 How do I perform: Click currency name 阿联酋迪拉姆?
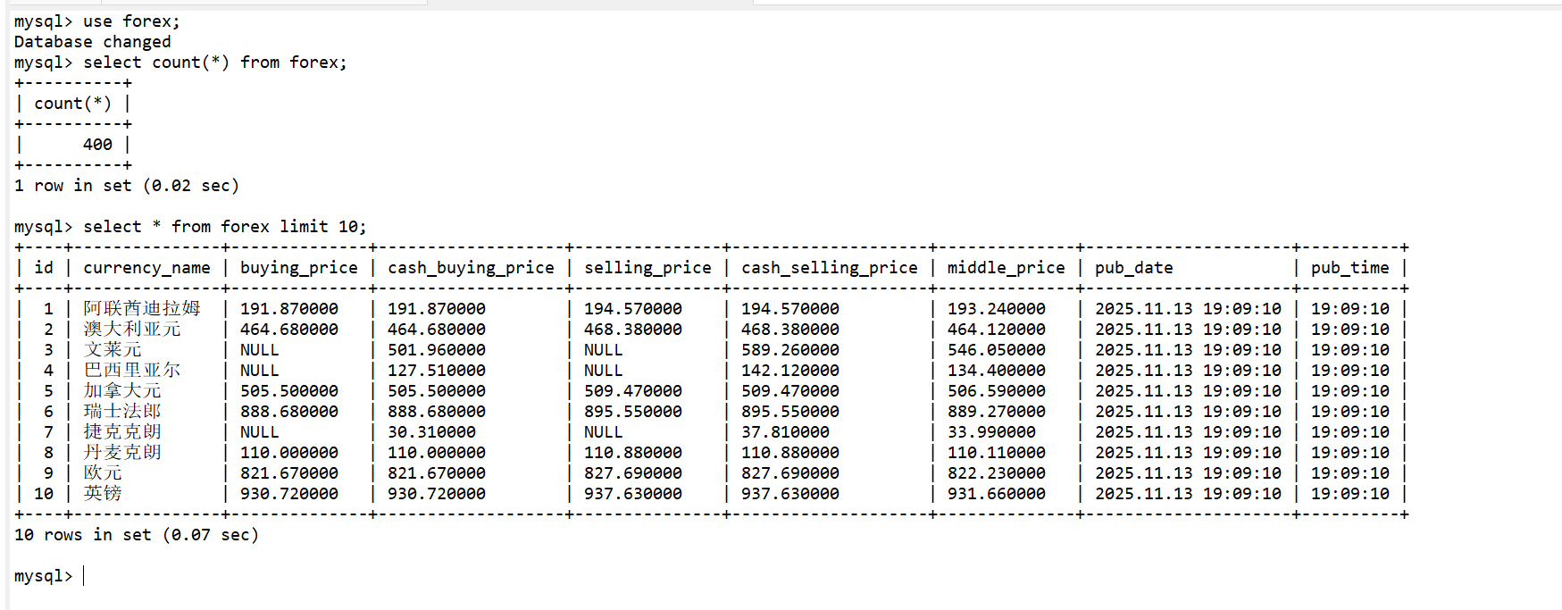(142, 309)
